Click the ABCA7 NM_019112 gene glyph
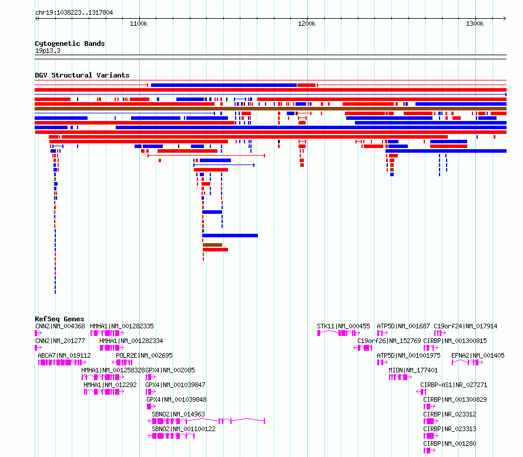Image resolution: width=523 pixels, height=457 pixels. coord(62,362)
